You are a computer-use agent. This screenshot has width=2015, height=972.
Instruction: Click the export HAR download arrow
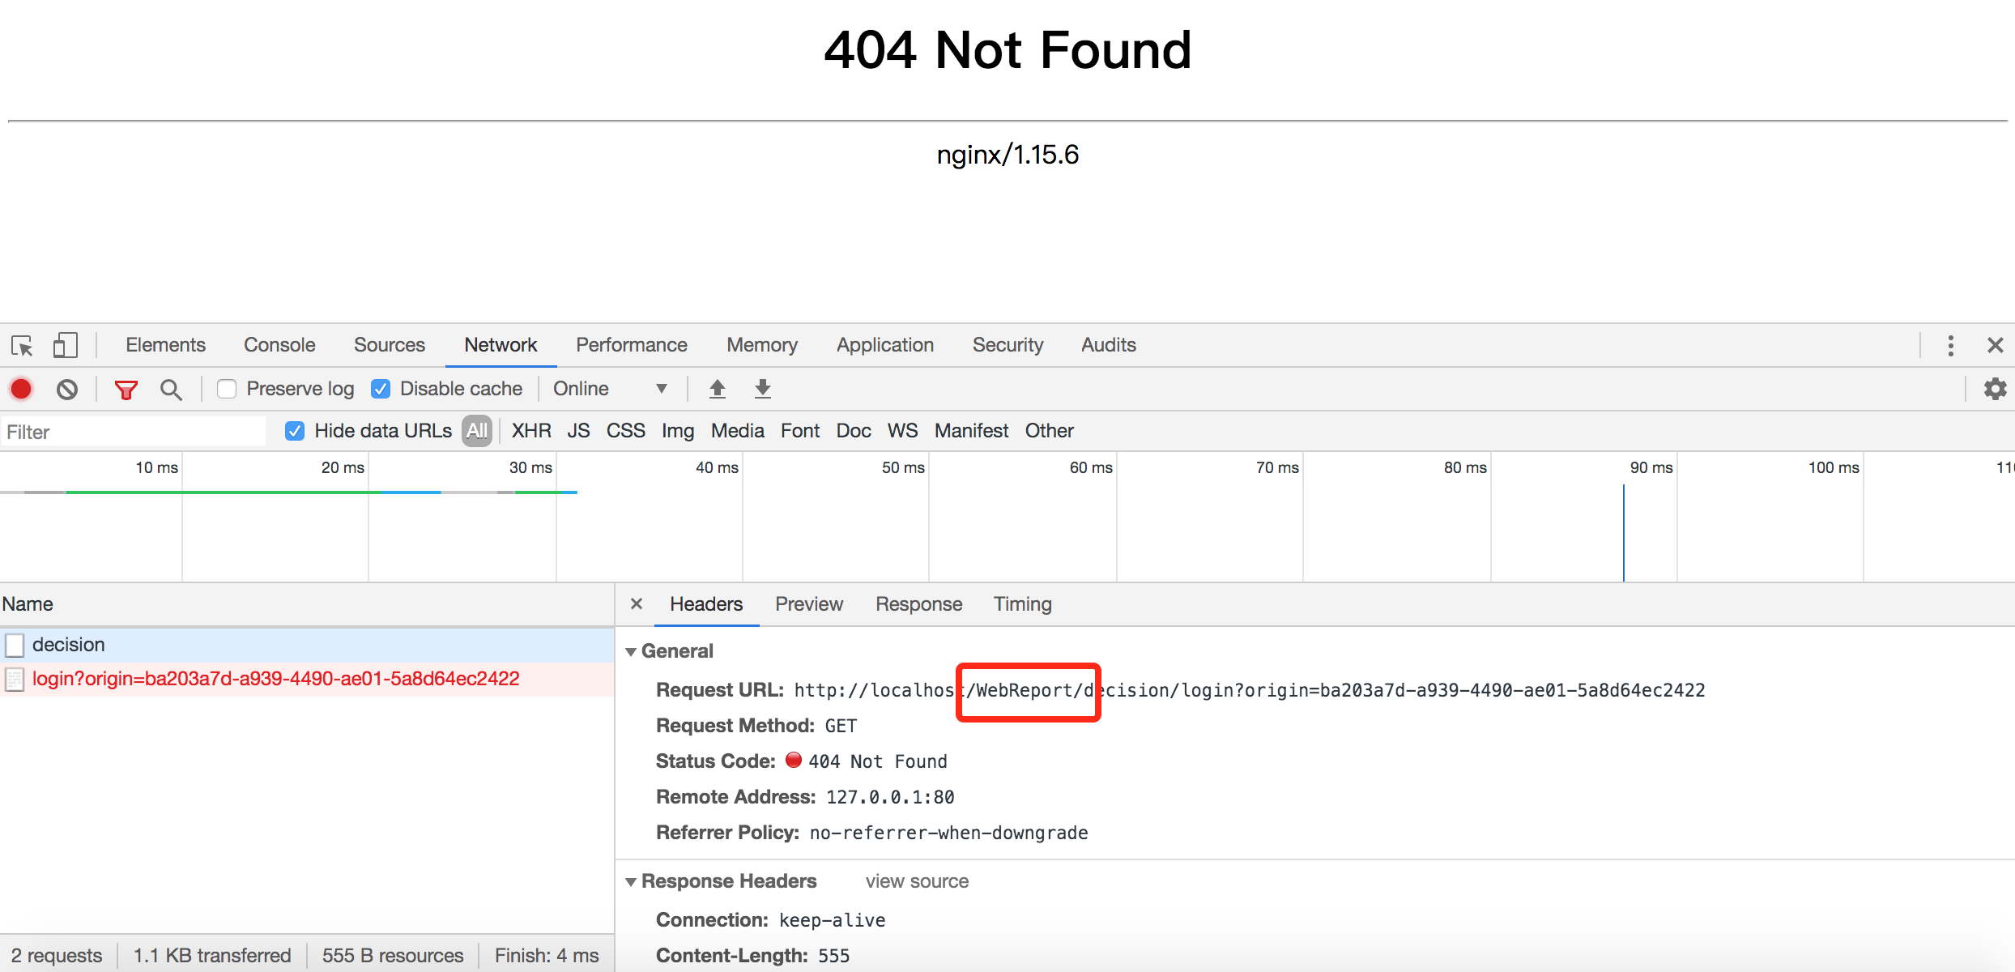(x=763, y=389)
